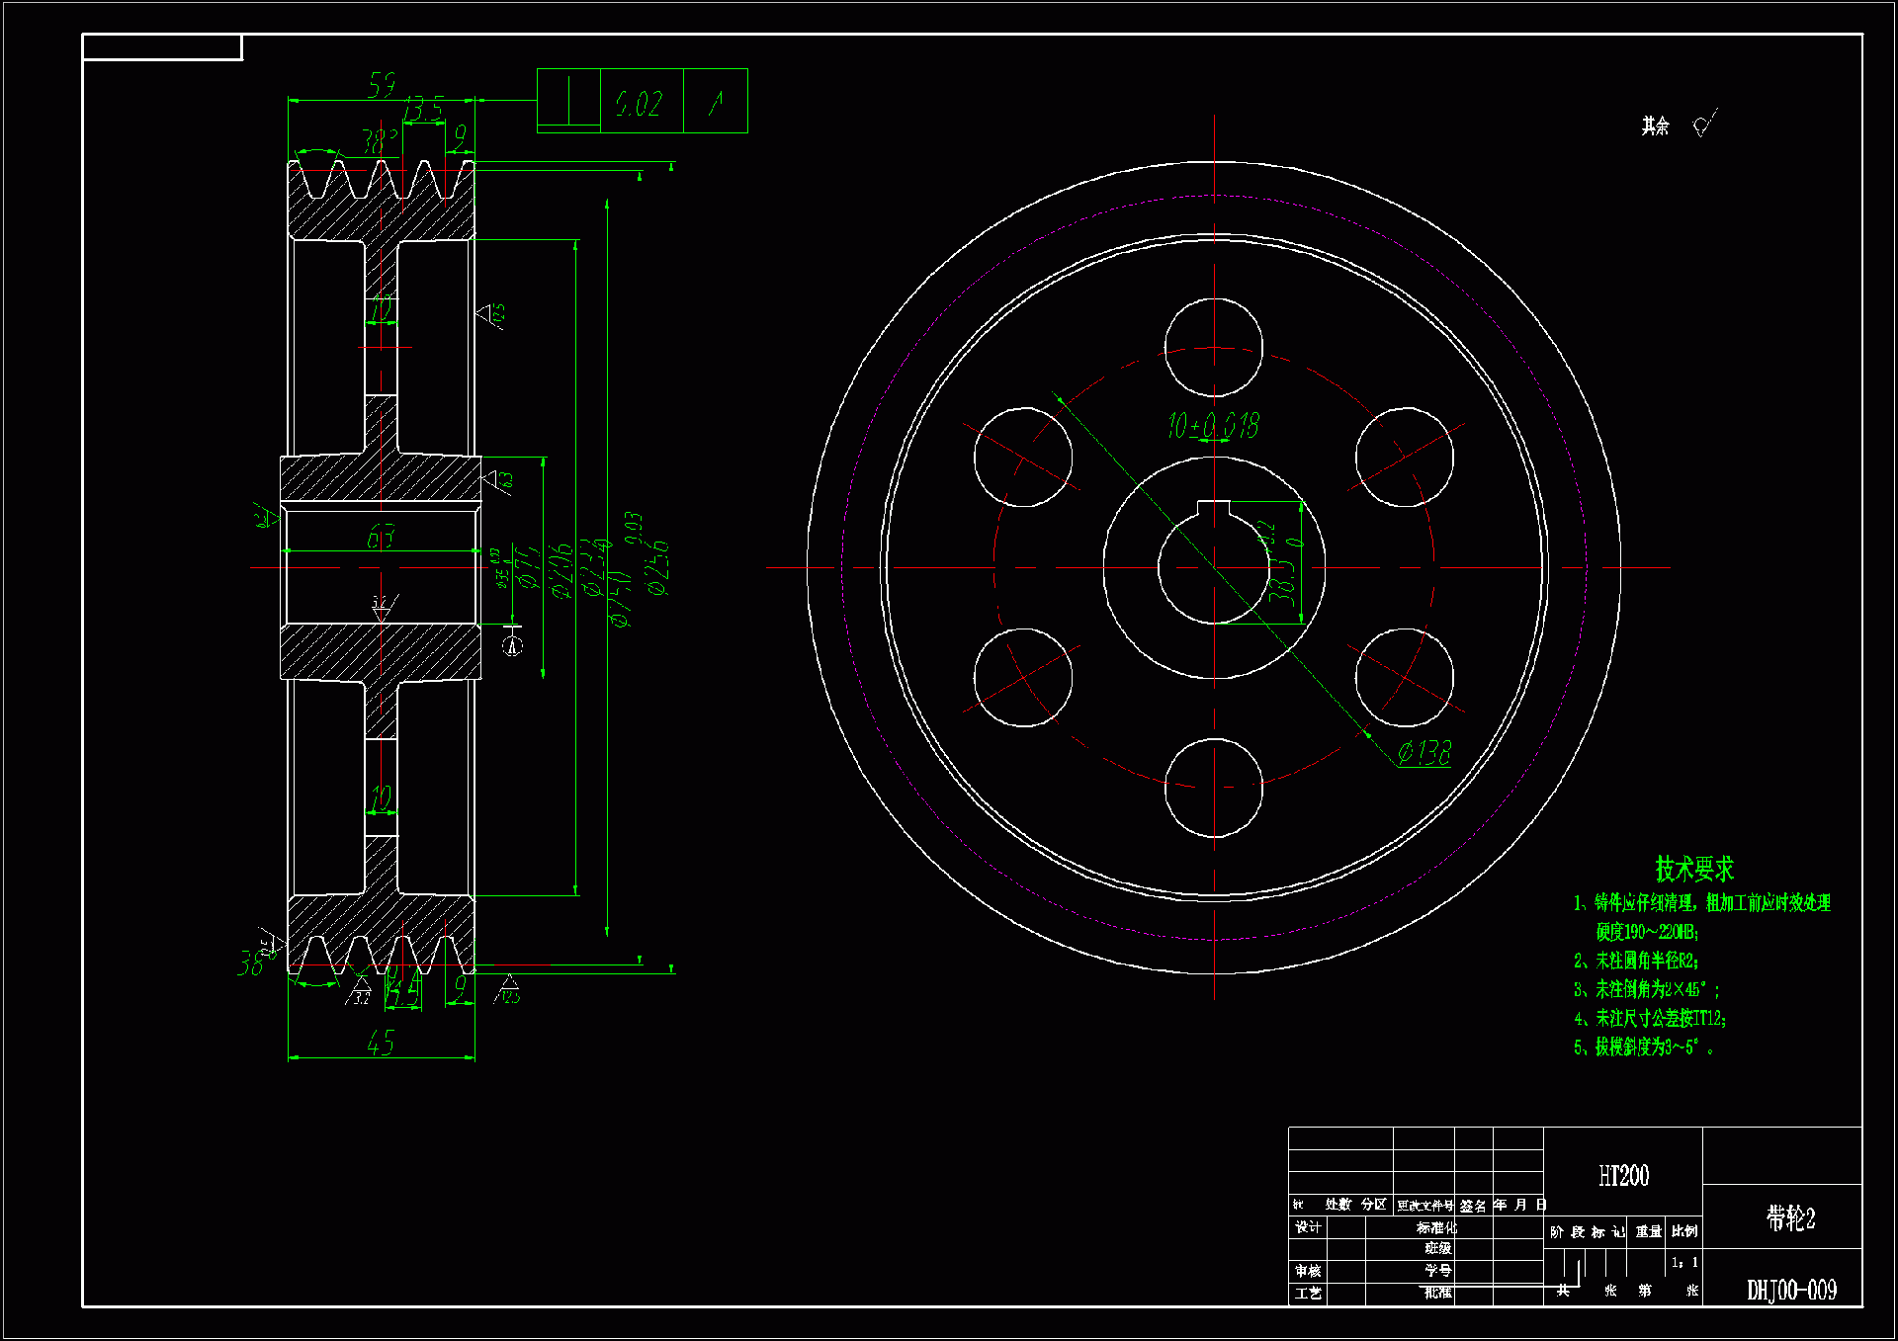Click the 其余 surface roughness symbol
1898x1341 pixels.
click(x=1704, y=125)
